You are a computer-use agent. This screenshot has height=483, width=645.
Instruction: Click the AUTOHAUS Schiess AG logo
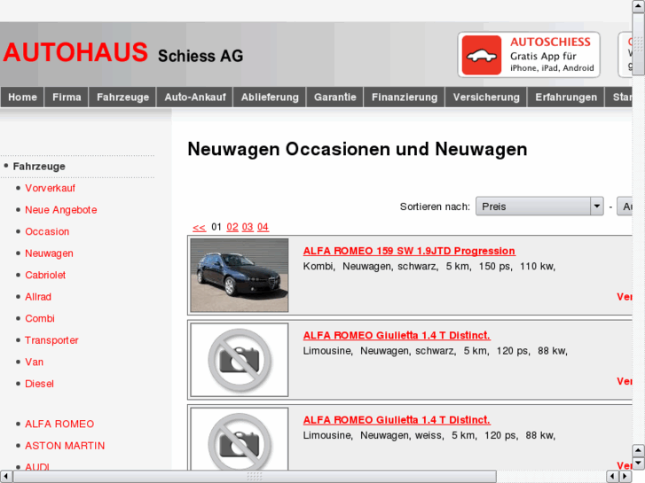click(x=123, y=53)
